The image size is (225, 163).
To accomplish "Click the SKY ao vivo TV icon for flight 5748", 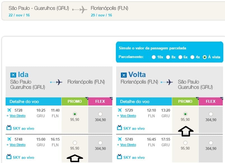I will [x=9, y=157].
